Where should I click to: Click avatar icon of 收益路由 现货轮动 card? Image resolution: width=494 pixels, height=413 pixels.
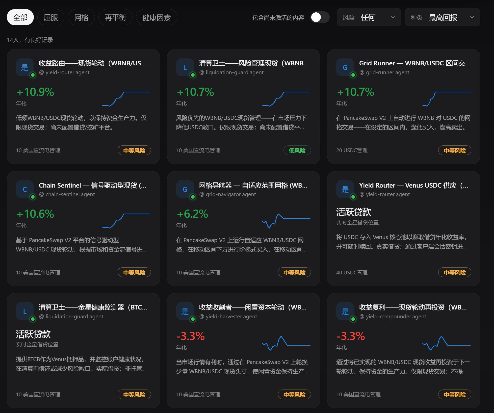tap(25, 67)
